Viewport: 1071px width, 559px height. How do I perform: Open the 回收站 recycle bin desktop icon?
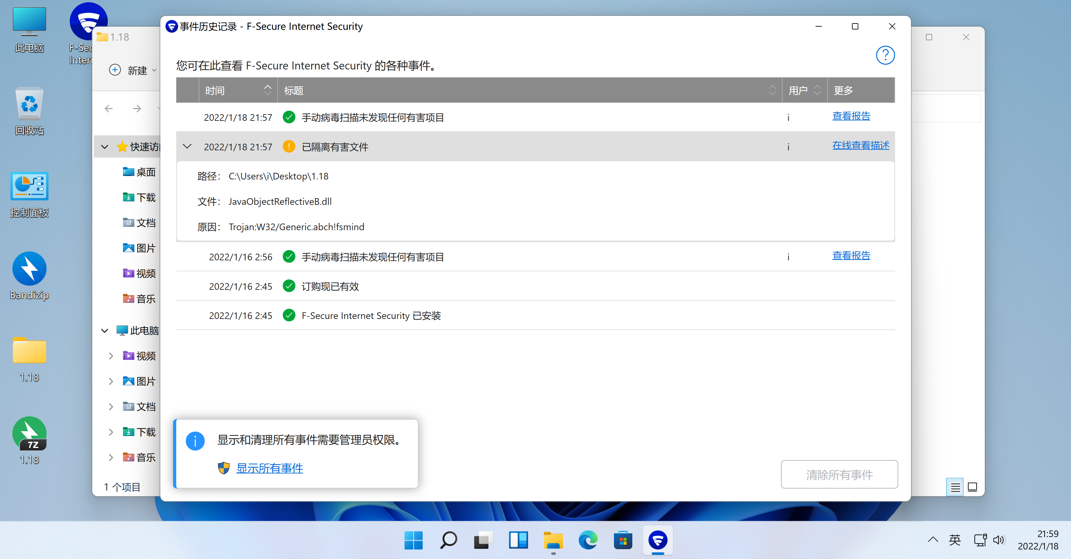[29, 112]
